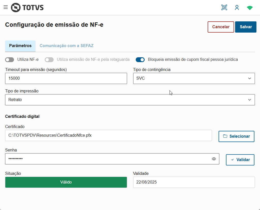This screenshot has width=260, height=210.
Task: Switch to the Parâmetros tab
Action: coord(20,46)
